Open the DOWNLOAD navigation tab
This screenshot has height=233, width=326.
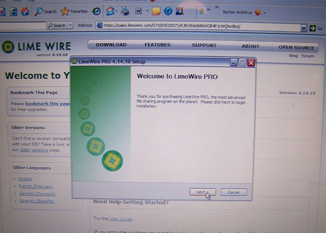coord(111,45)
